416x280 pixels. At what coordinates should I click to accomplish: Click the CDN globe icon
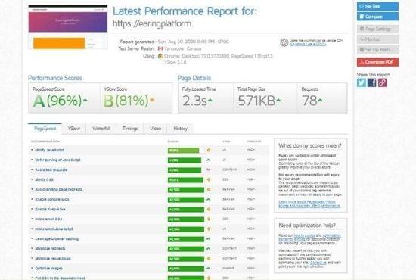click(284, 42)
